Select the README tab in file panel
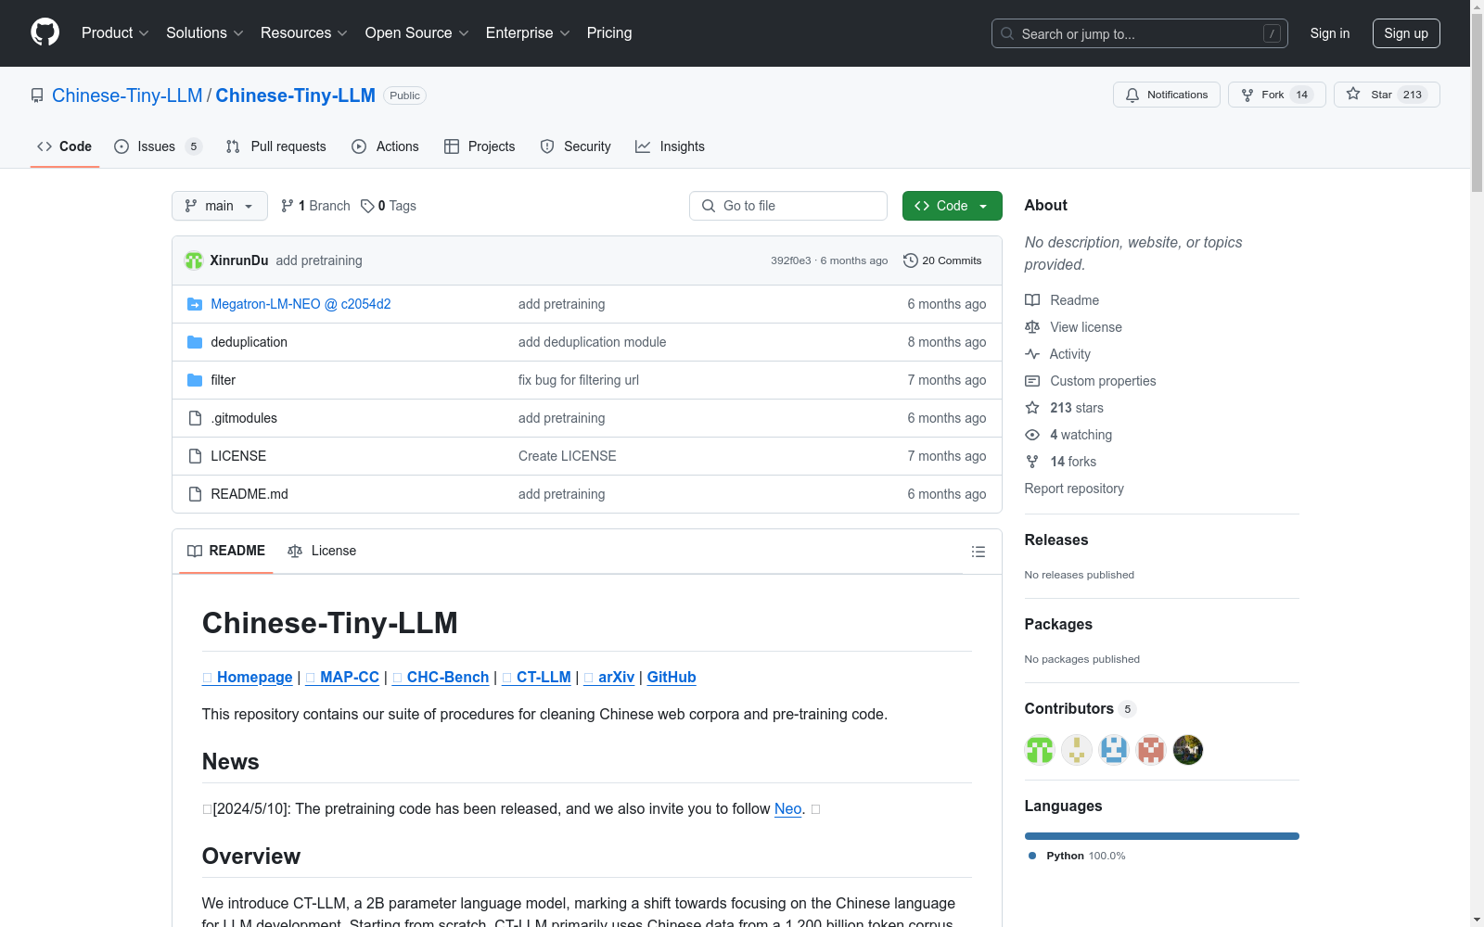The height and width of the screenshot is (927, 1484). [x=226, y=551]
